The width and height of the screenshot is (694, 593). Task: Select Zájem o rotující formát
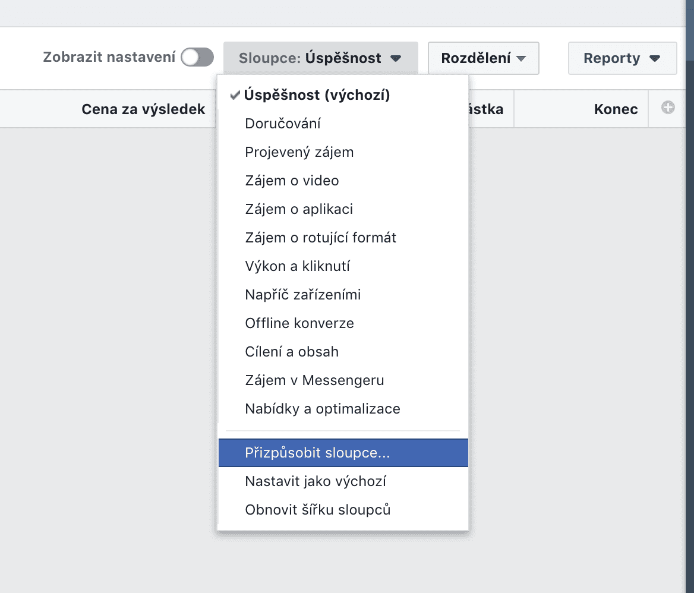click(320, 238)
